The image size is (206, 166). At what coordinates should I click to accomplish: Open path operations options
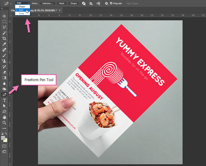pos(84,3)
